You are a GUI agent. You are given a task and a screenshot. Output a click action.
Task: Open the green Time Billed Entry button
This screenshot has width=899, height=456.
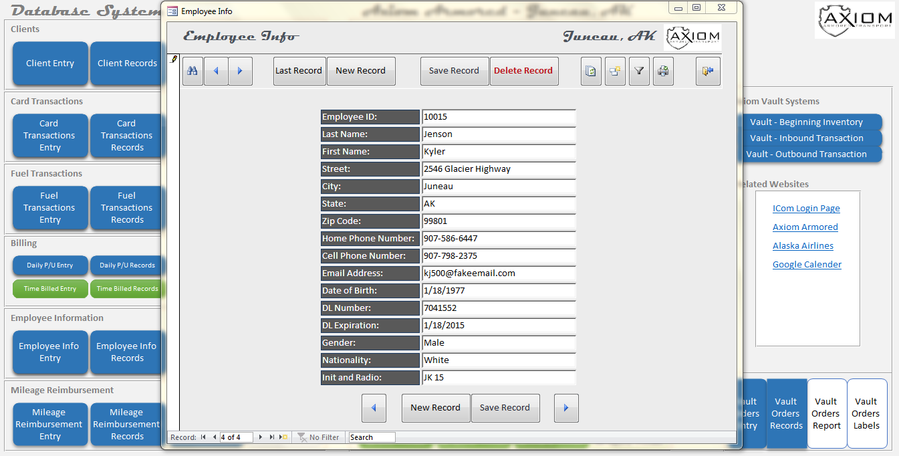(x=50, y=289)
